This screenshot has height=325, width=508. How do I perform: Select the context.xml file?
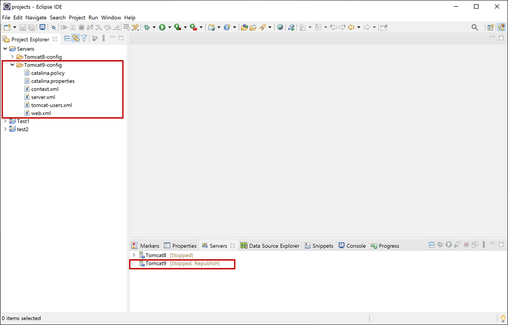(42, 89)
